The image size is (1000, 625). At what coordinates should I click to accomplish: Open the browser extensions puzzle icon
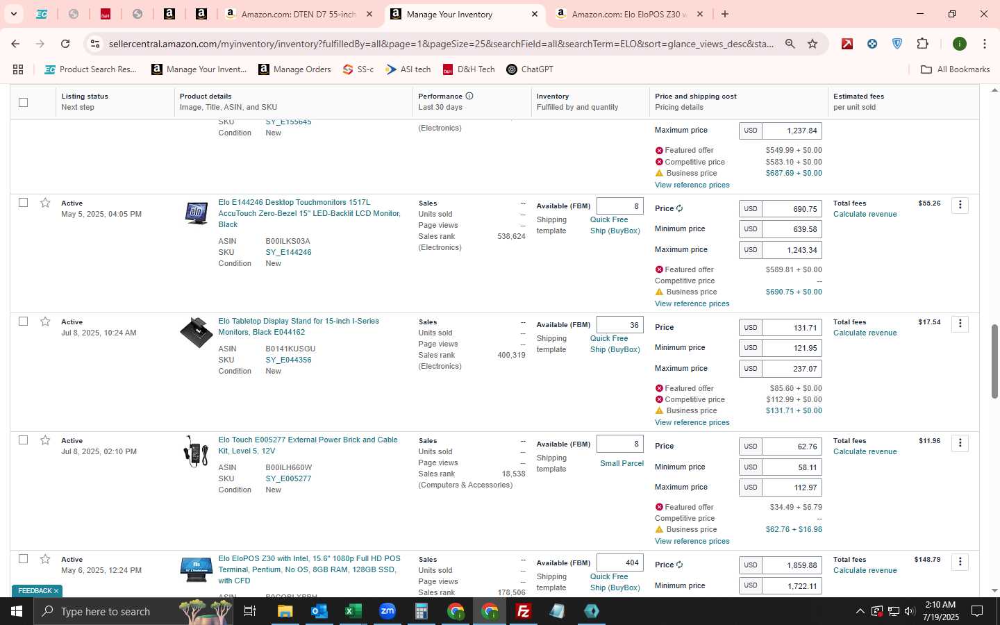tap(922, 44)
